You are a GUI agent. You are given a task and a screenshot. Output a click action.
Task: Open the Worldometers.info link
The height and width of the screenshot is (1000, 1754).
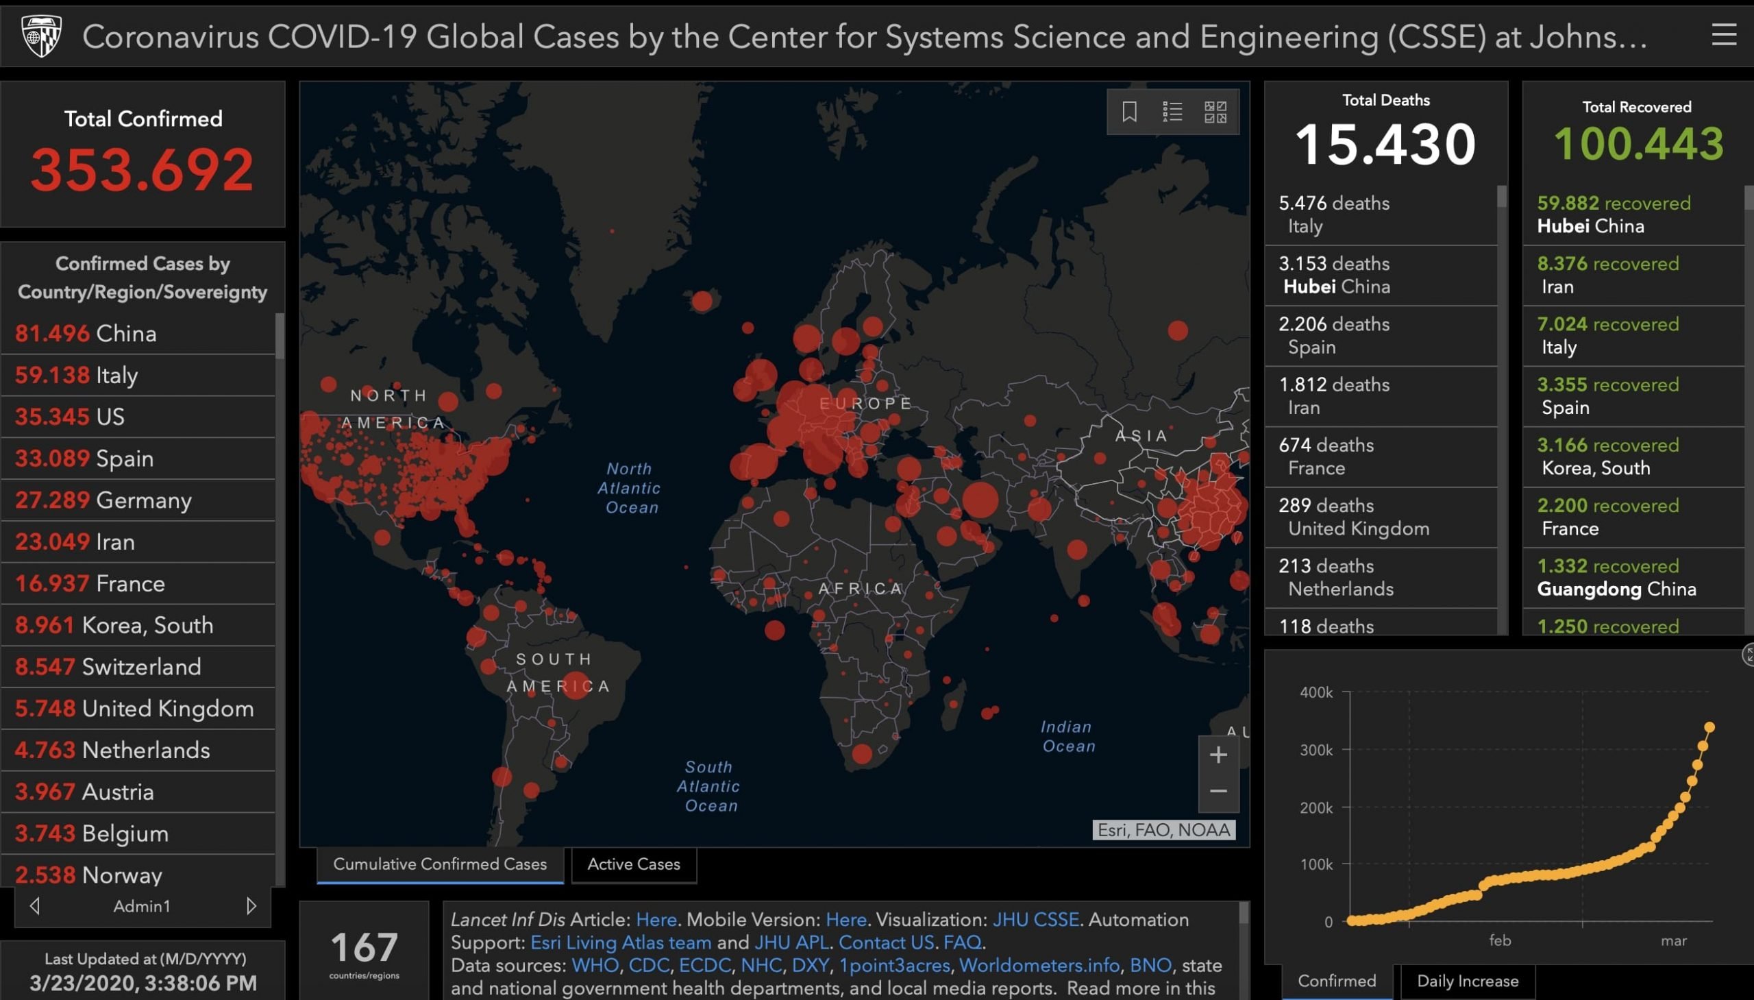tap(1039, 965)
